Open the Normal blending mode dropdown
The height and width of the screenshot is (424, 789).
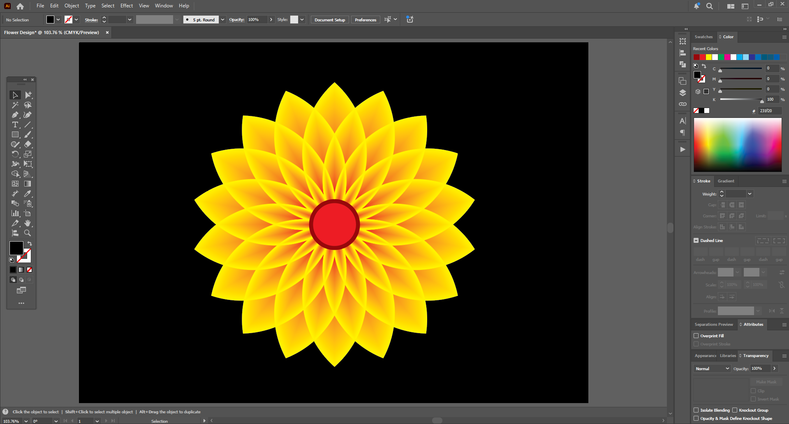[712, 369]
